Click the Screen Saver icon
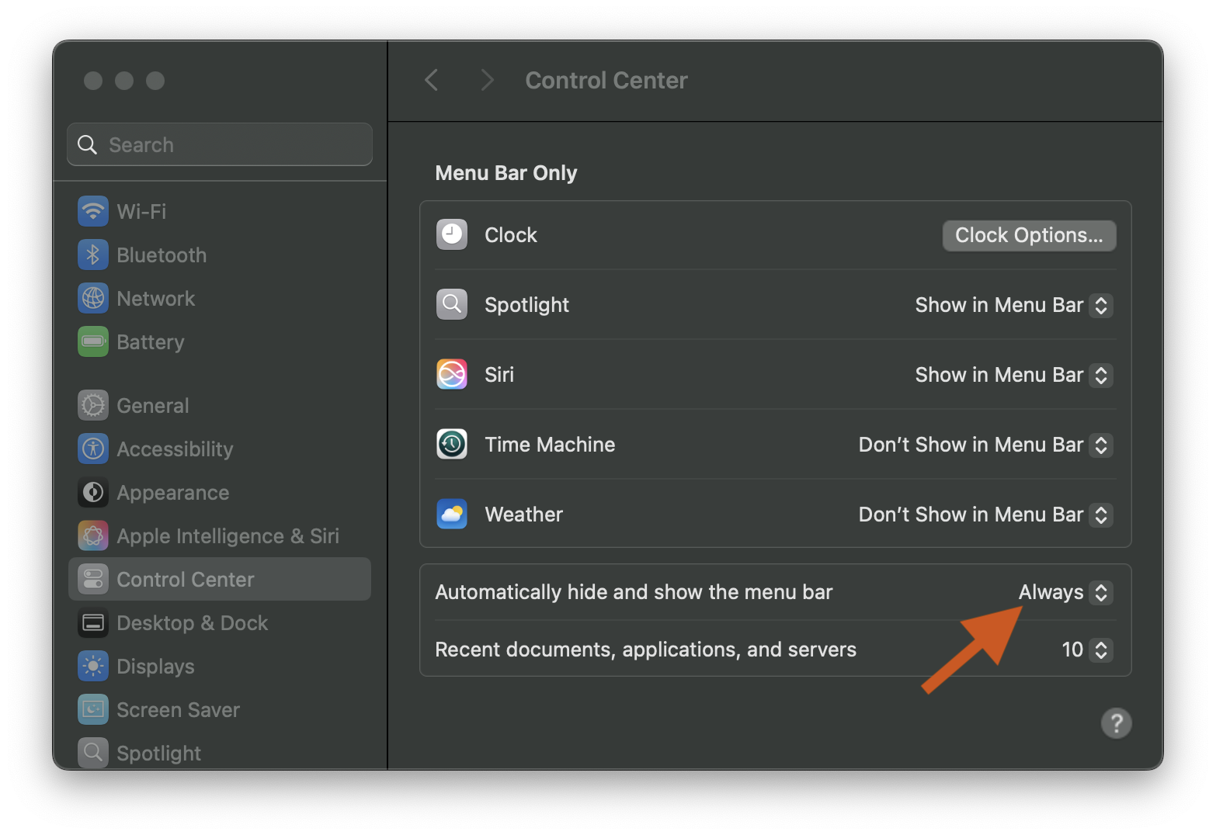The height and width of the screenshot is (835, 1216). (93, 709)
